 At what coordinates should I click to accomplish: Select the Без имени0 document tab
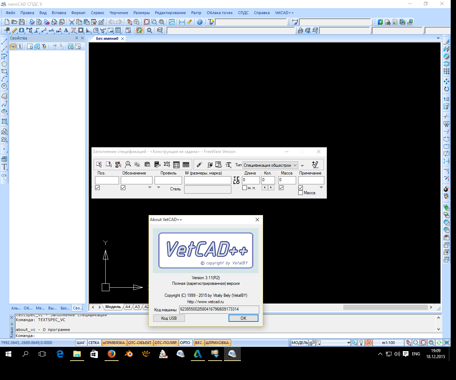pos(107,38)
